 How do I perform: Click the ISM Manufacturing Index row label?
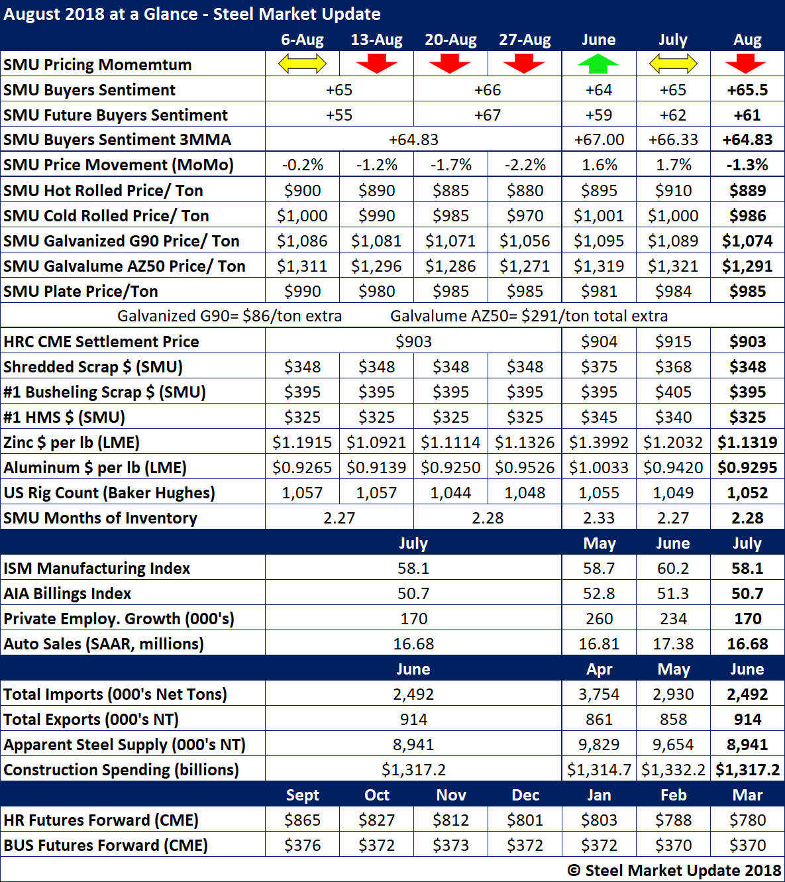point(97,569)
